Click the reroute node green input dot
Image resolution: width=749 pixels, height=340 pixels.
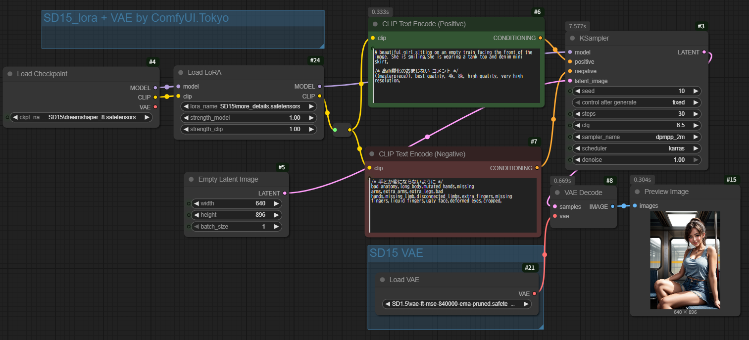[335, 130]
